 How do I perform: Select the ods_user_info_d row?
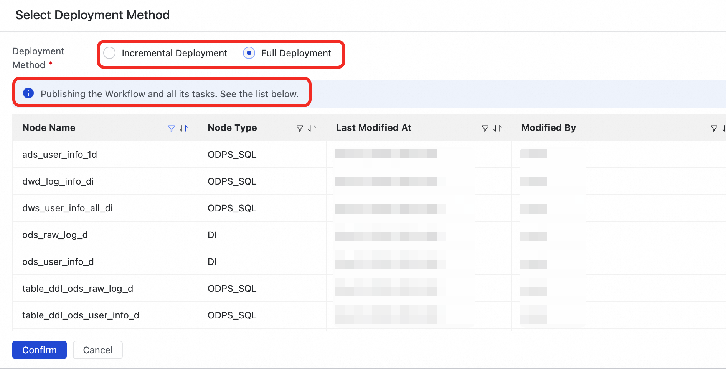(58, 262)
